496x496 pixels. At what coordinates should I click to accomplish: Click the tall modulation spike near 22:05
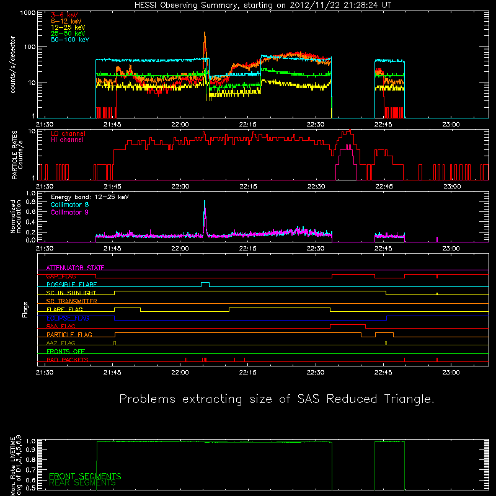(x=205, y=218)
